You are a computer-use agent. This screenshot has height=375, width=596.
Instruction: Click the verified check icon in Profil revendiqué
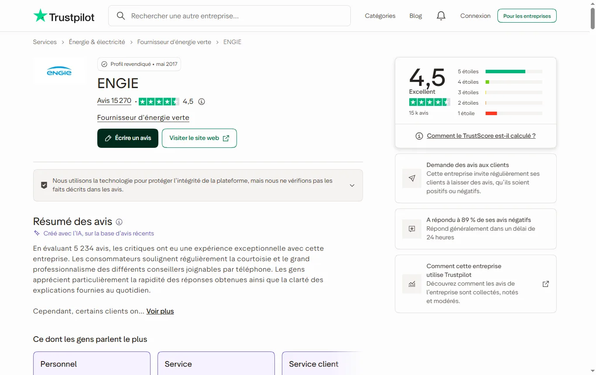(104, 64)
